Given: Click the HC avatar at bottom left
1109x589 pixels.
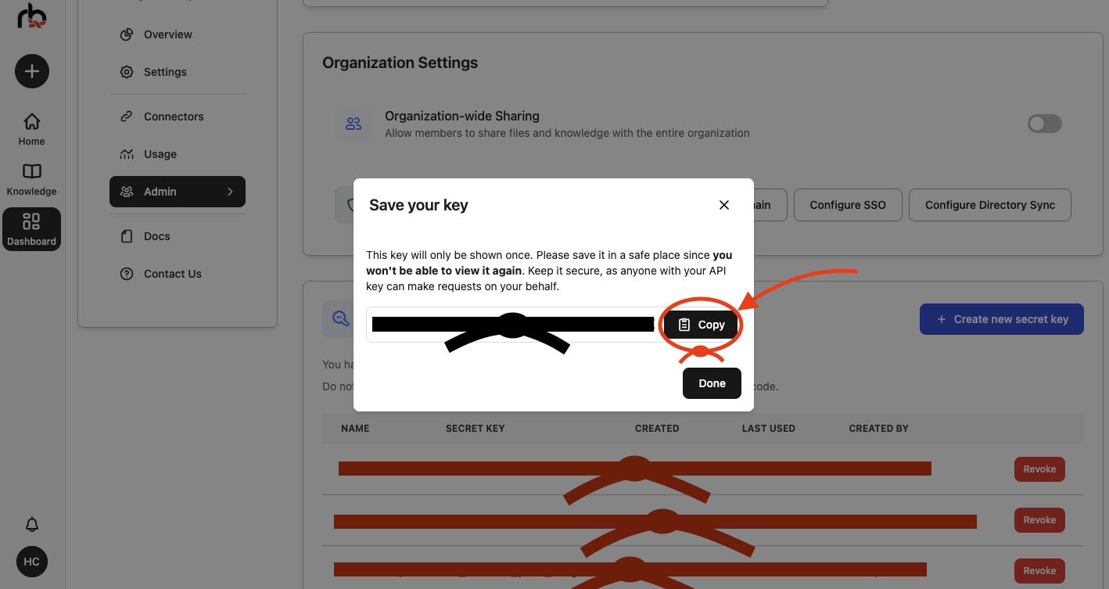Looking at the screenshot, I should (31, 562).
